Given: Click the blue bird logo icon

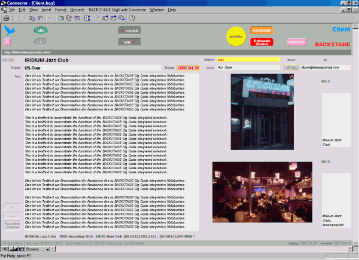Looking at the screenshot, I should [x=9, y=29].
